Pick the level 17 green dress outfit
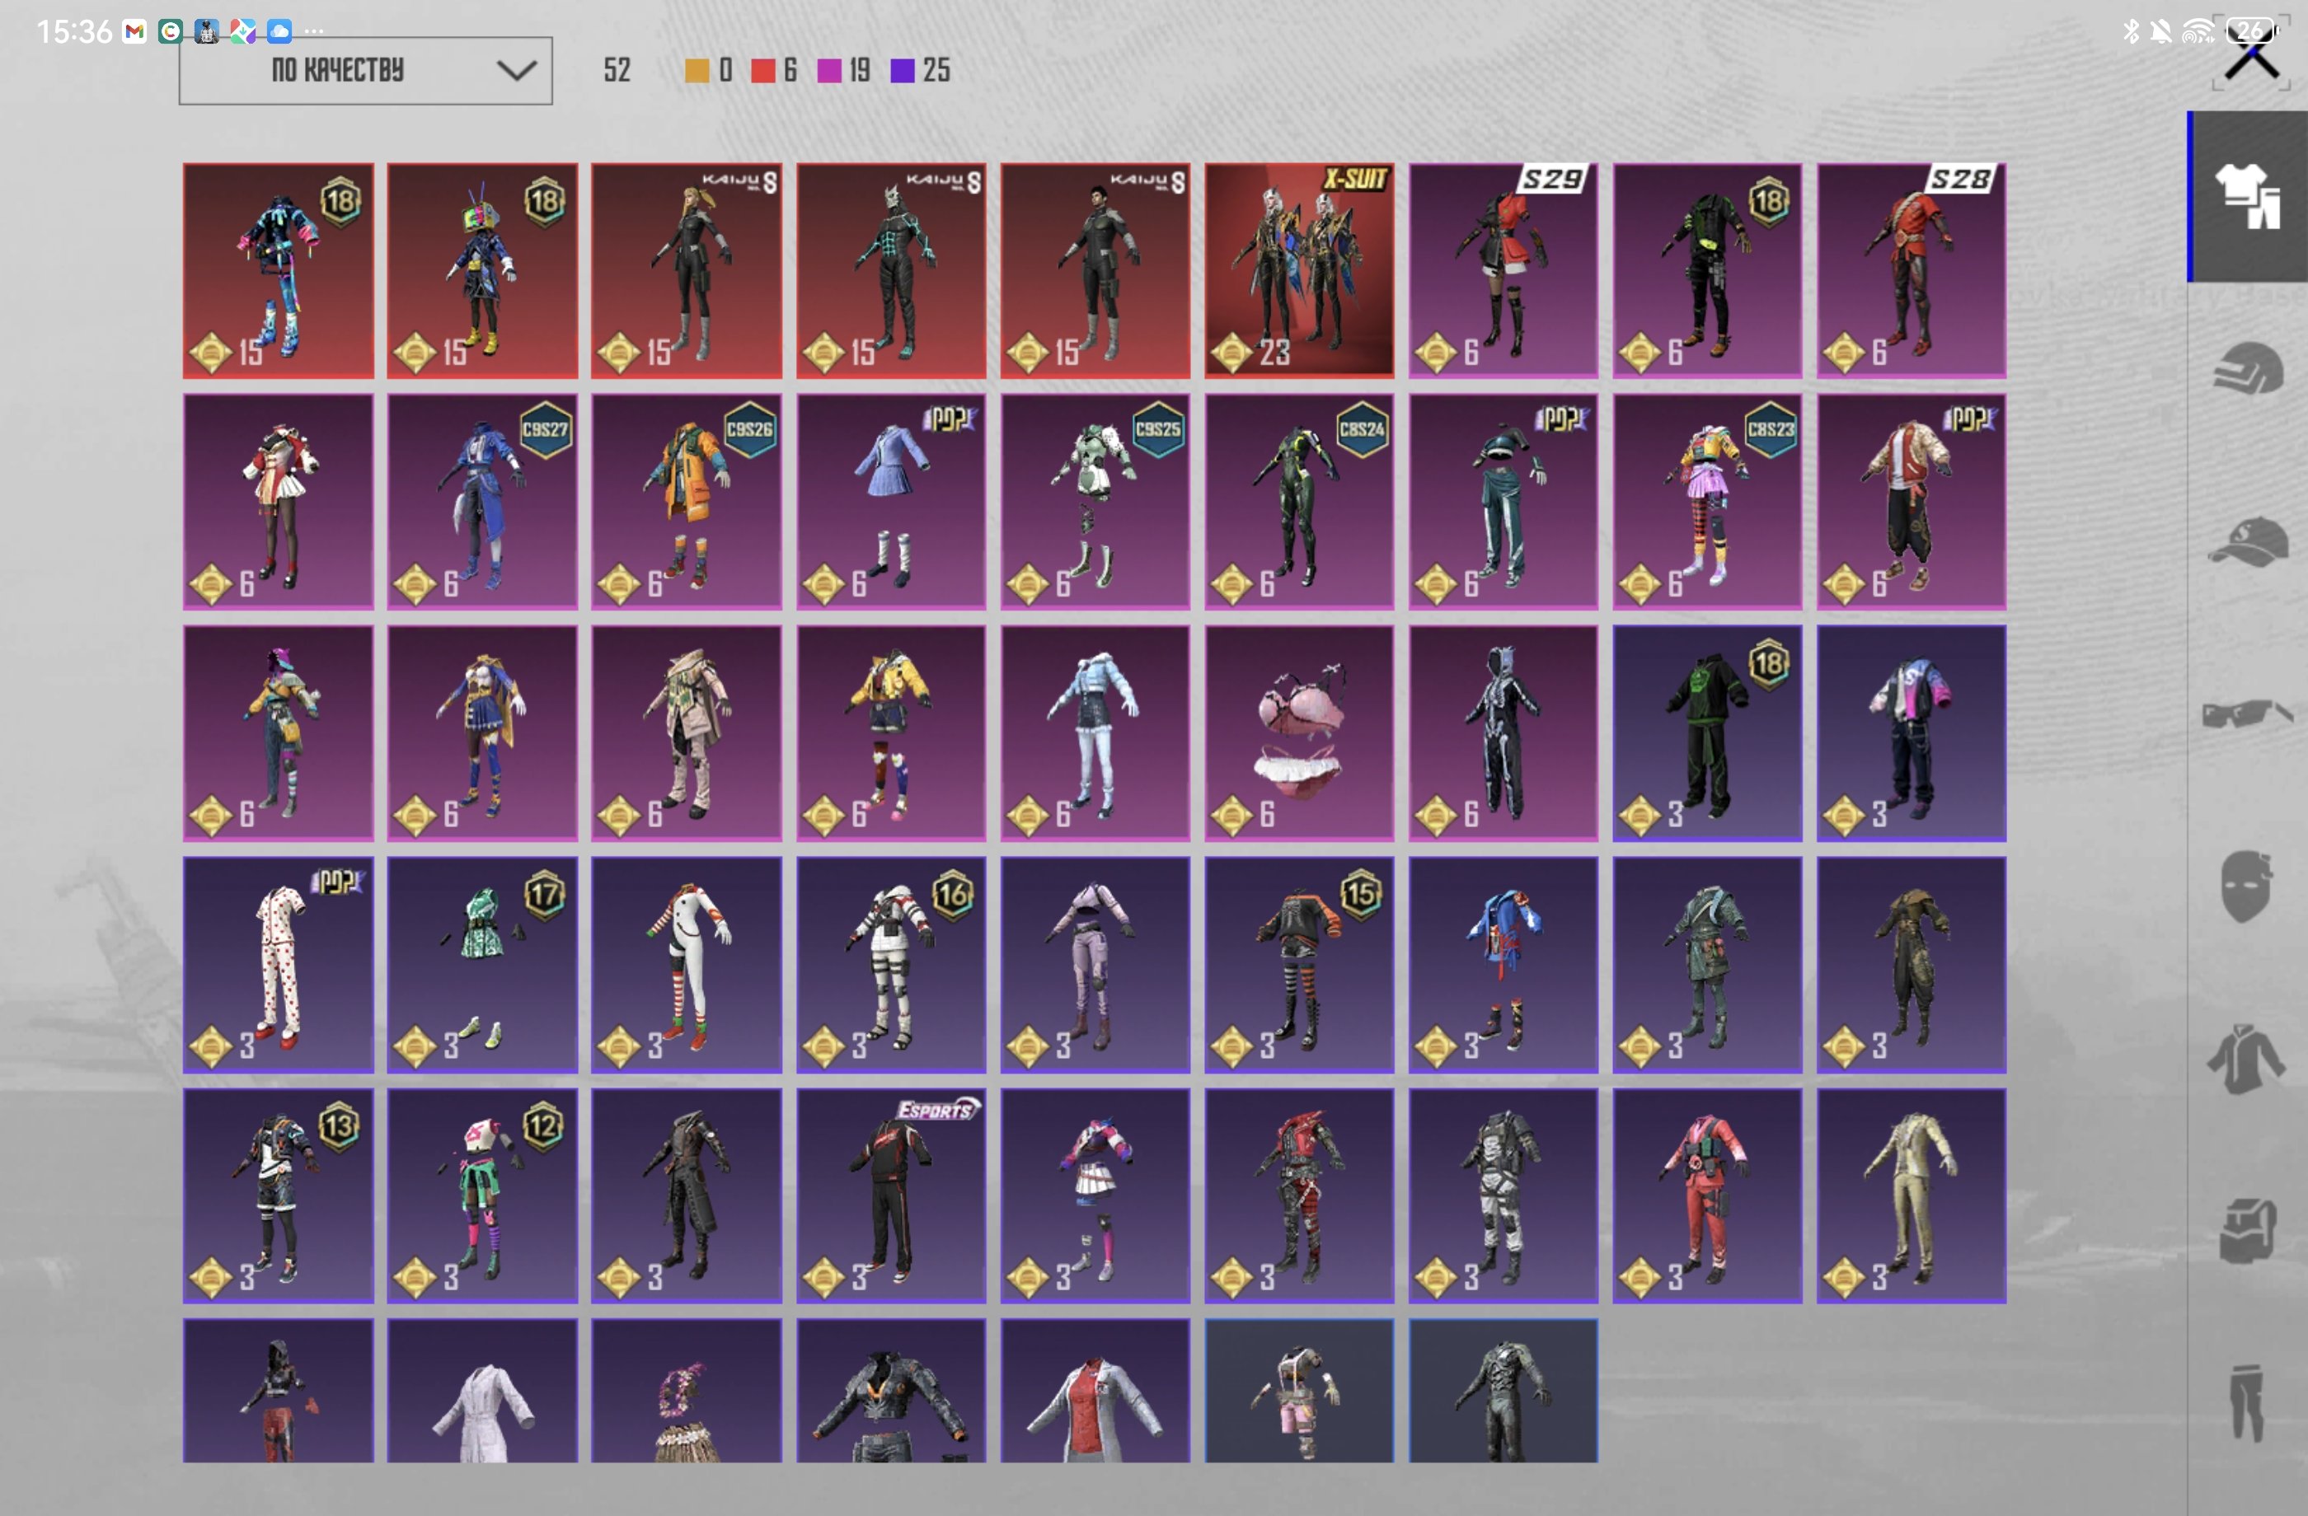Screen dimensions: 2308x1516 (x=482, y=965)
